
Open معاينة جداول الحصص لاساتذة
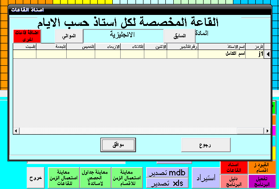[x=95, y=178]
